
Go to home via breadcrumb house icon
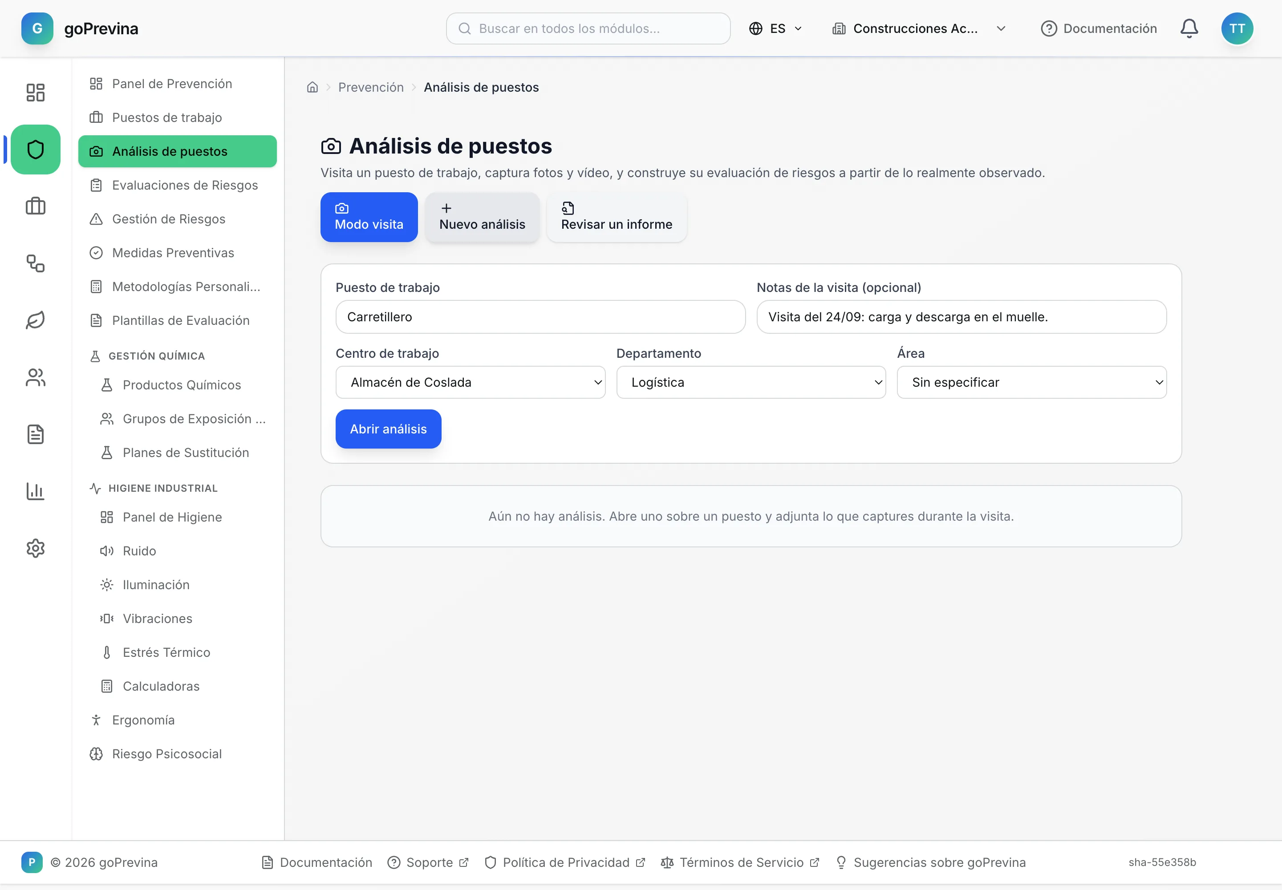(312, 88)
